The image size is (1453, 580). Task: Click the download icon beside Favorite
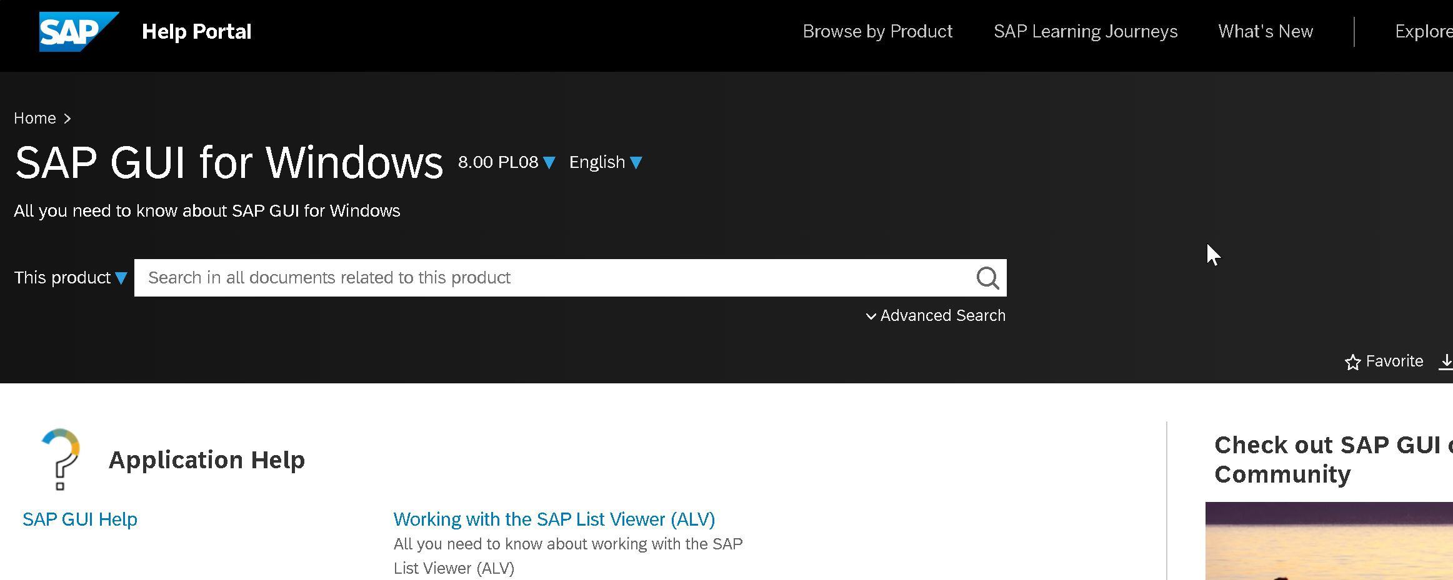point(1446,361)
